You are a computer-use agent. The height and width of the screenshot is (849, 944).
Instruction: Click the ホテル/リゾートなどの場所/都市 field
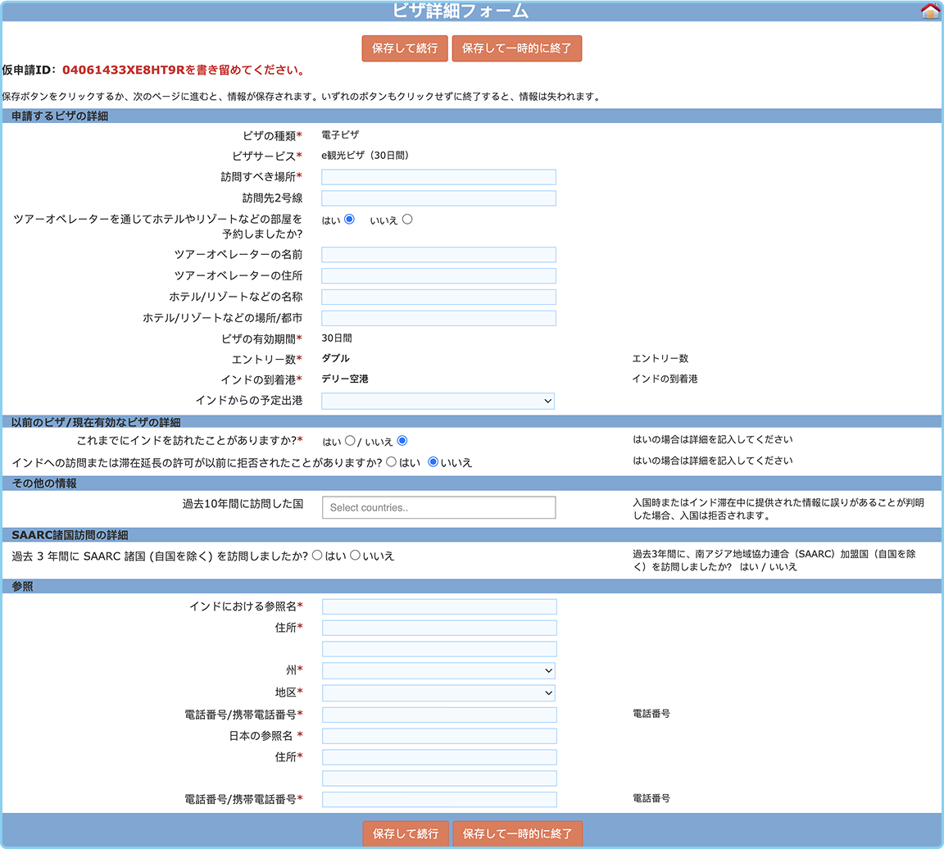coord(438,318)
